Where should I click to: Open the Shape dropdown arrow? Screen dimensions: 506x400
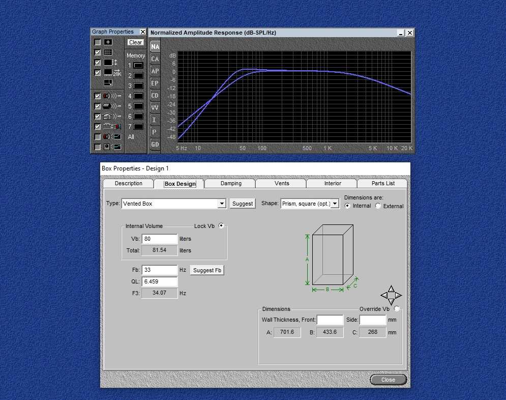(335, 204)
